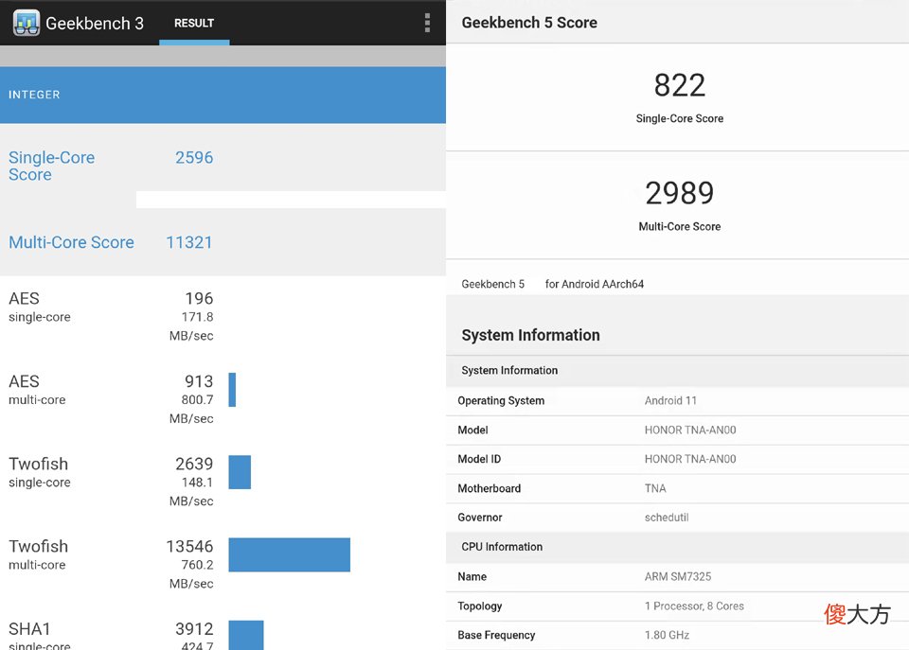
Task: Click the AES multi-core score 913
Action: pyautogui.click(x=199, y=381)
